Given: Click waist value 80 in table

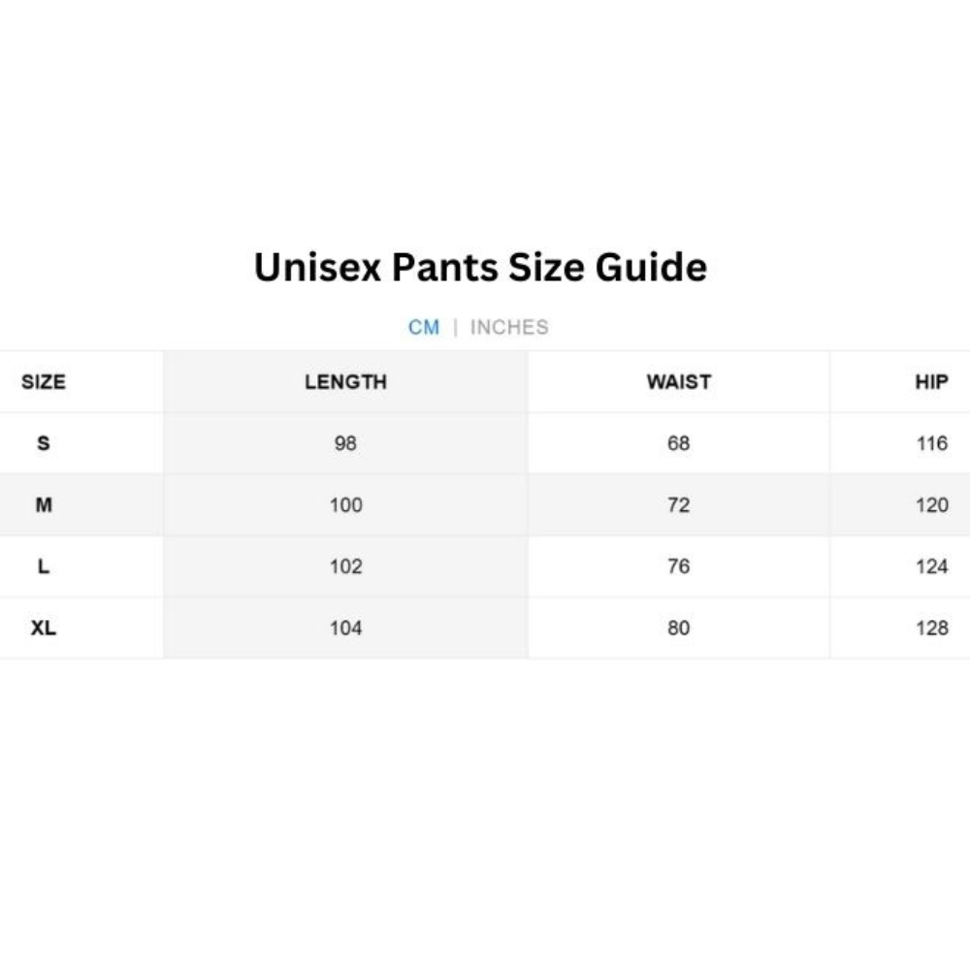Looking at the screenshot, I should pyautogui.click(x=679, y=628).
